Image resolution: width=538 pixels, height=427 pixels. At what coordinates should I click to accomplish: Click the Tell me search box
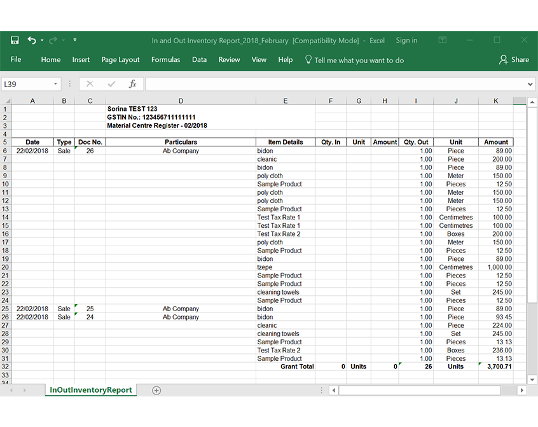click(359, 60)
